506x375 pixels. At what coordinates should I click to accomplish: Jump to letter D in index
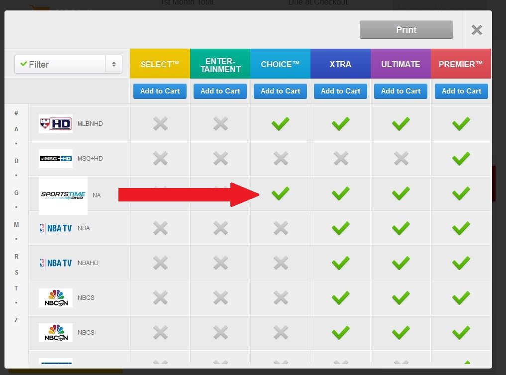point(16,161)
